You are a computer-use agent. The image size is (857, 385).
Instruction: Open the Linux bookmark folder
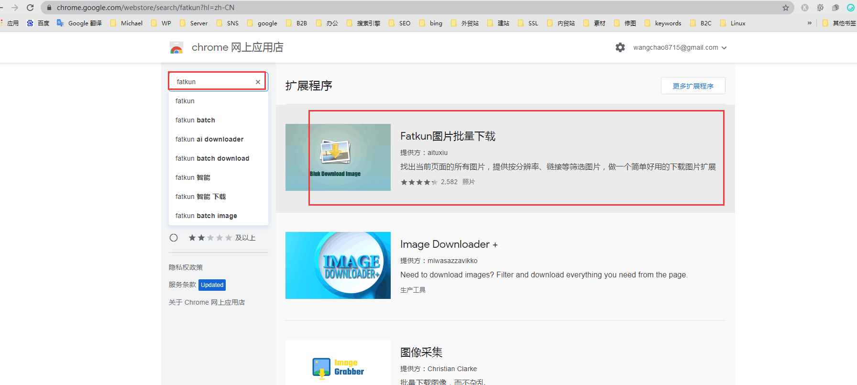tap(733, 23)
